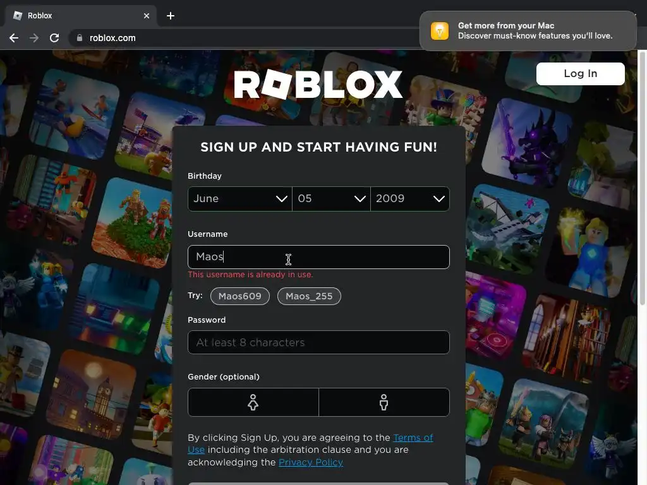The image size is (647, 485).
Task: Click 'This username is already in use.' message
Action: (x=250, y=275)
